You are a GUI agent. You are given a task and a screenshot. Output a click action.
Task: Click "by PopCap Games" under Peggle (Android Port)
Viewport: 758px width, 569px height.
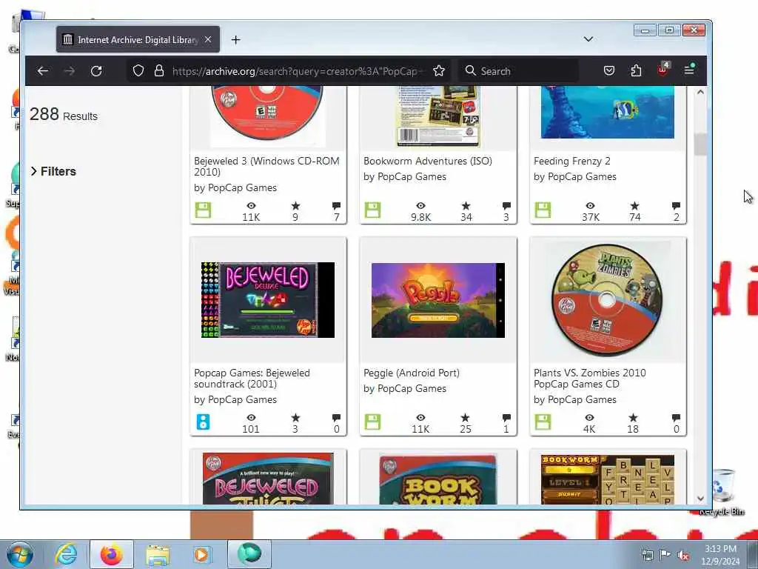pos(405,389)
